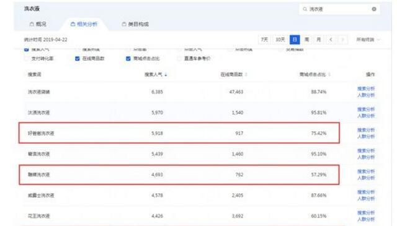Select the 相关分析 tab
397x226 pixels.
tap(84, 24)
